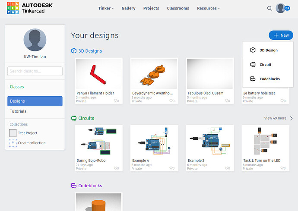Screen dimensions: 298x211
Task: Click the 3D Designs cube icon
Action: point(74,51)
